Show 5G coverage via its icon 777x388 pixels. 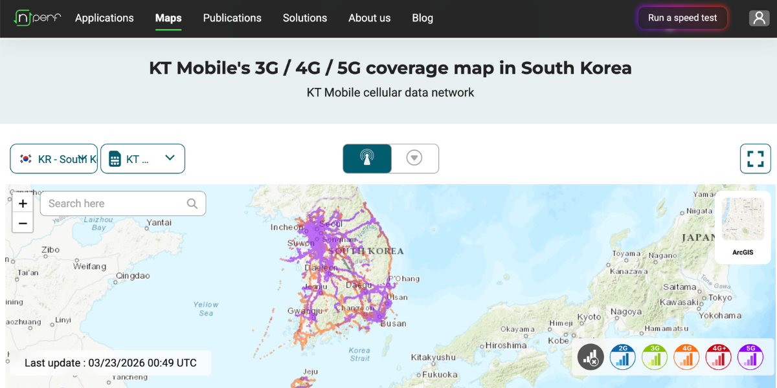point(750,356)
